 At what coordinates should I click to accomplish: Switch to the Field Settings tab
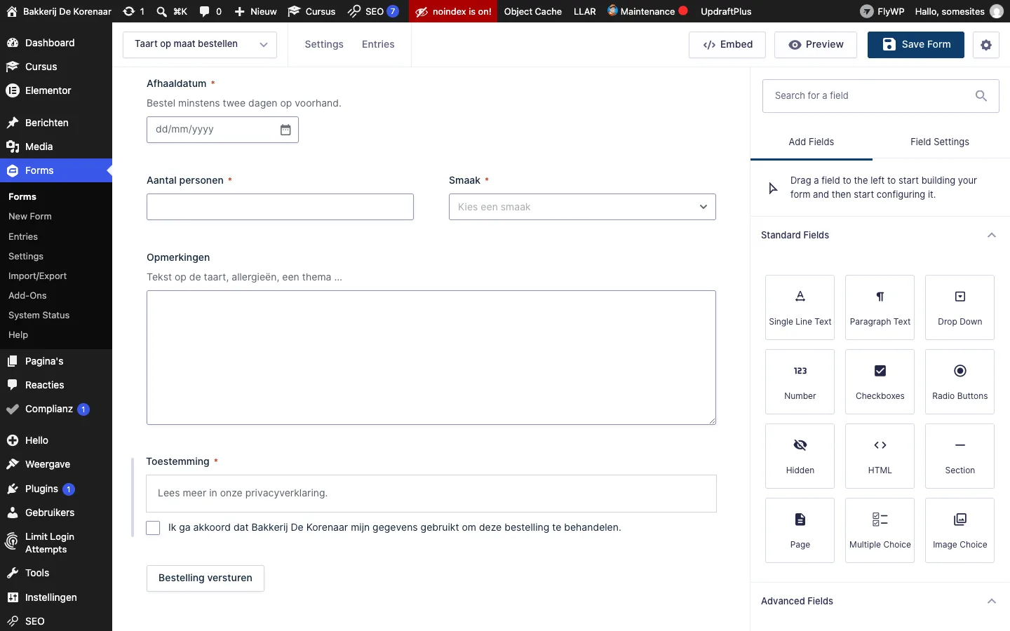(939, 142)
